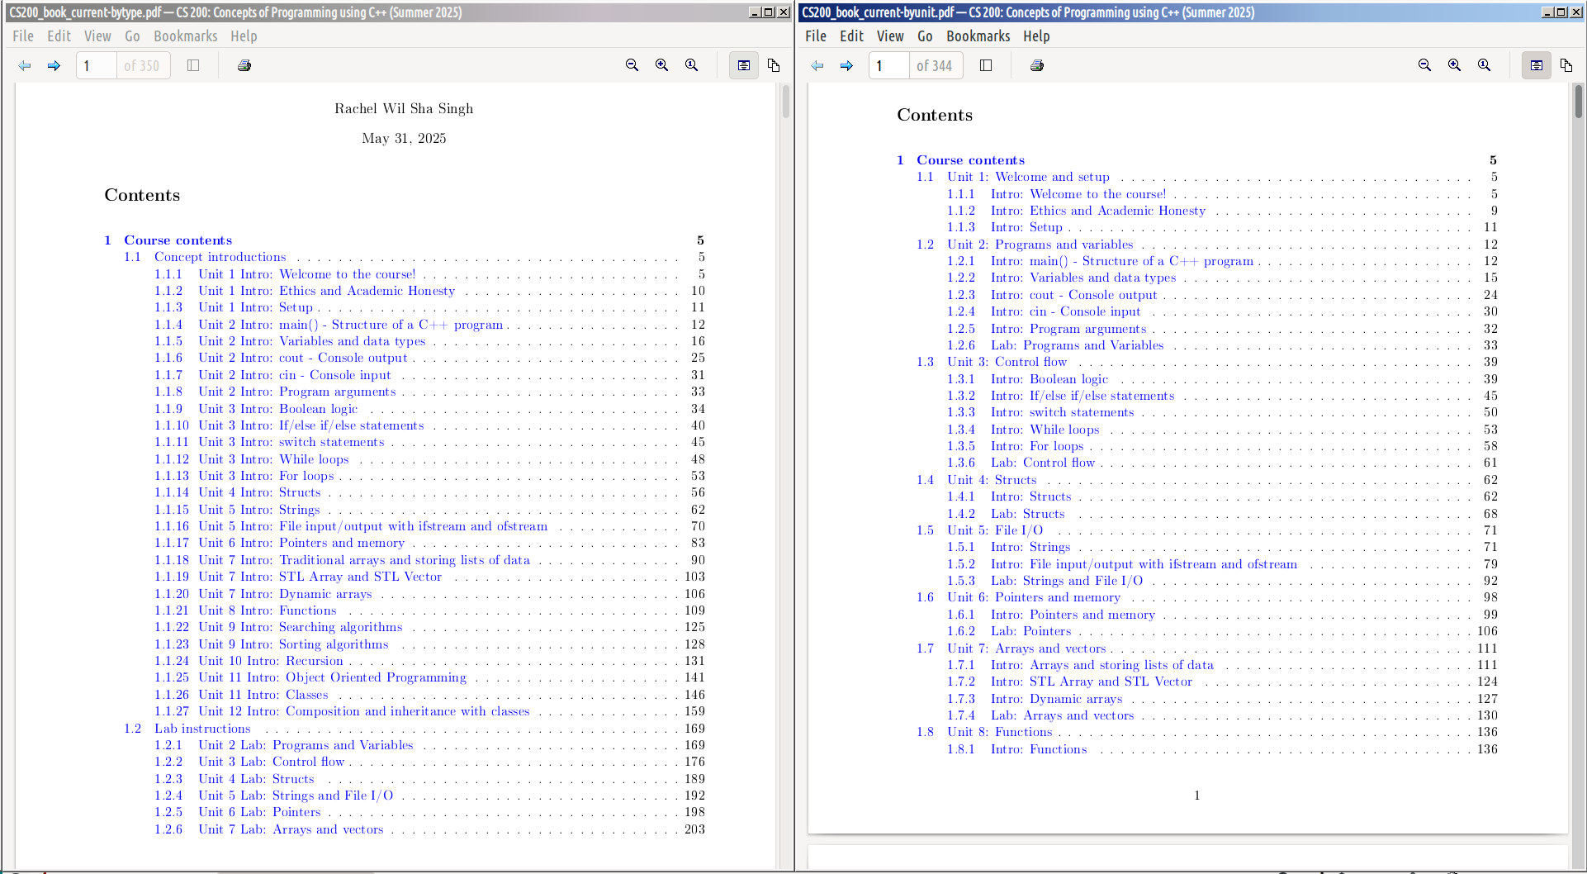Toggle sidebar panel in right byunit window

point(986,65)
